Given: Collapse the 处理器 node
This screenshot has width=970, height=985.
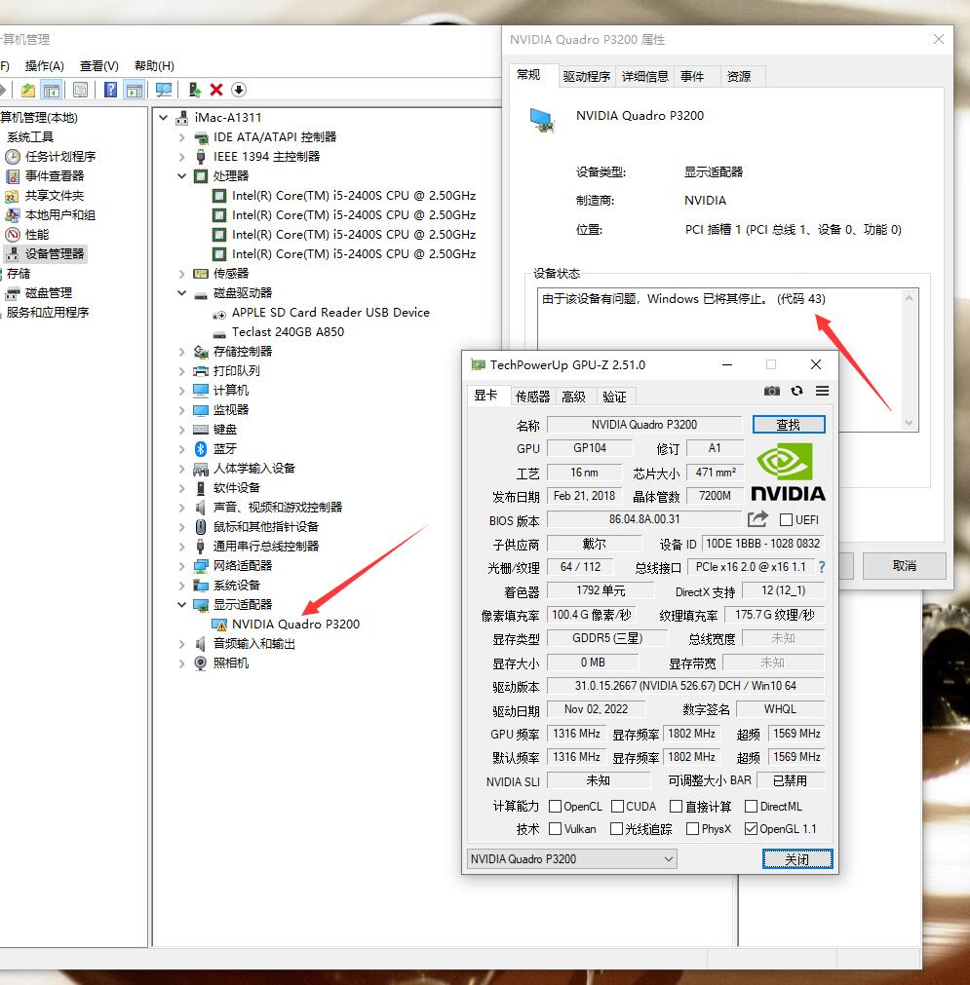Looking at the screenshot, I should 181,176.
